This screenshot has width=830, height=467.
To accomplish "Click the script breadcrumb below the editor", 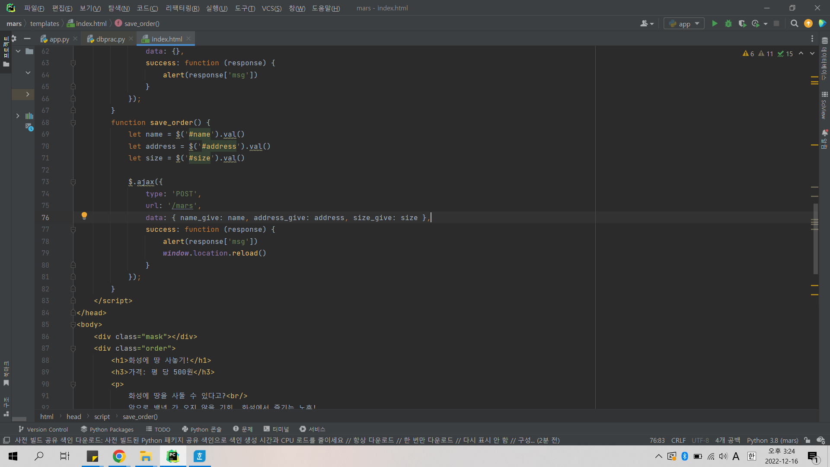I will point(102,417).
